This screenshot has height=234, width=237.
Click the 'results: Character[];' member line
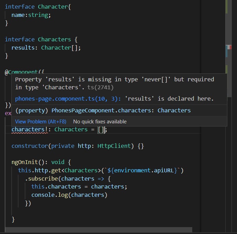click(46, 48)
